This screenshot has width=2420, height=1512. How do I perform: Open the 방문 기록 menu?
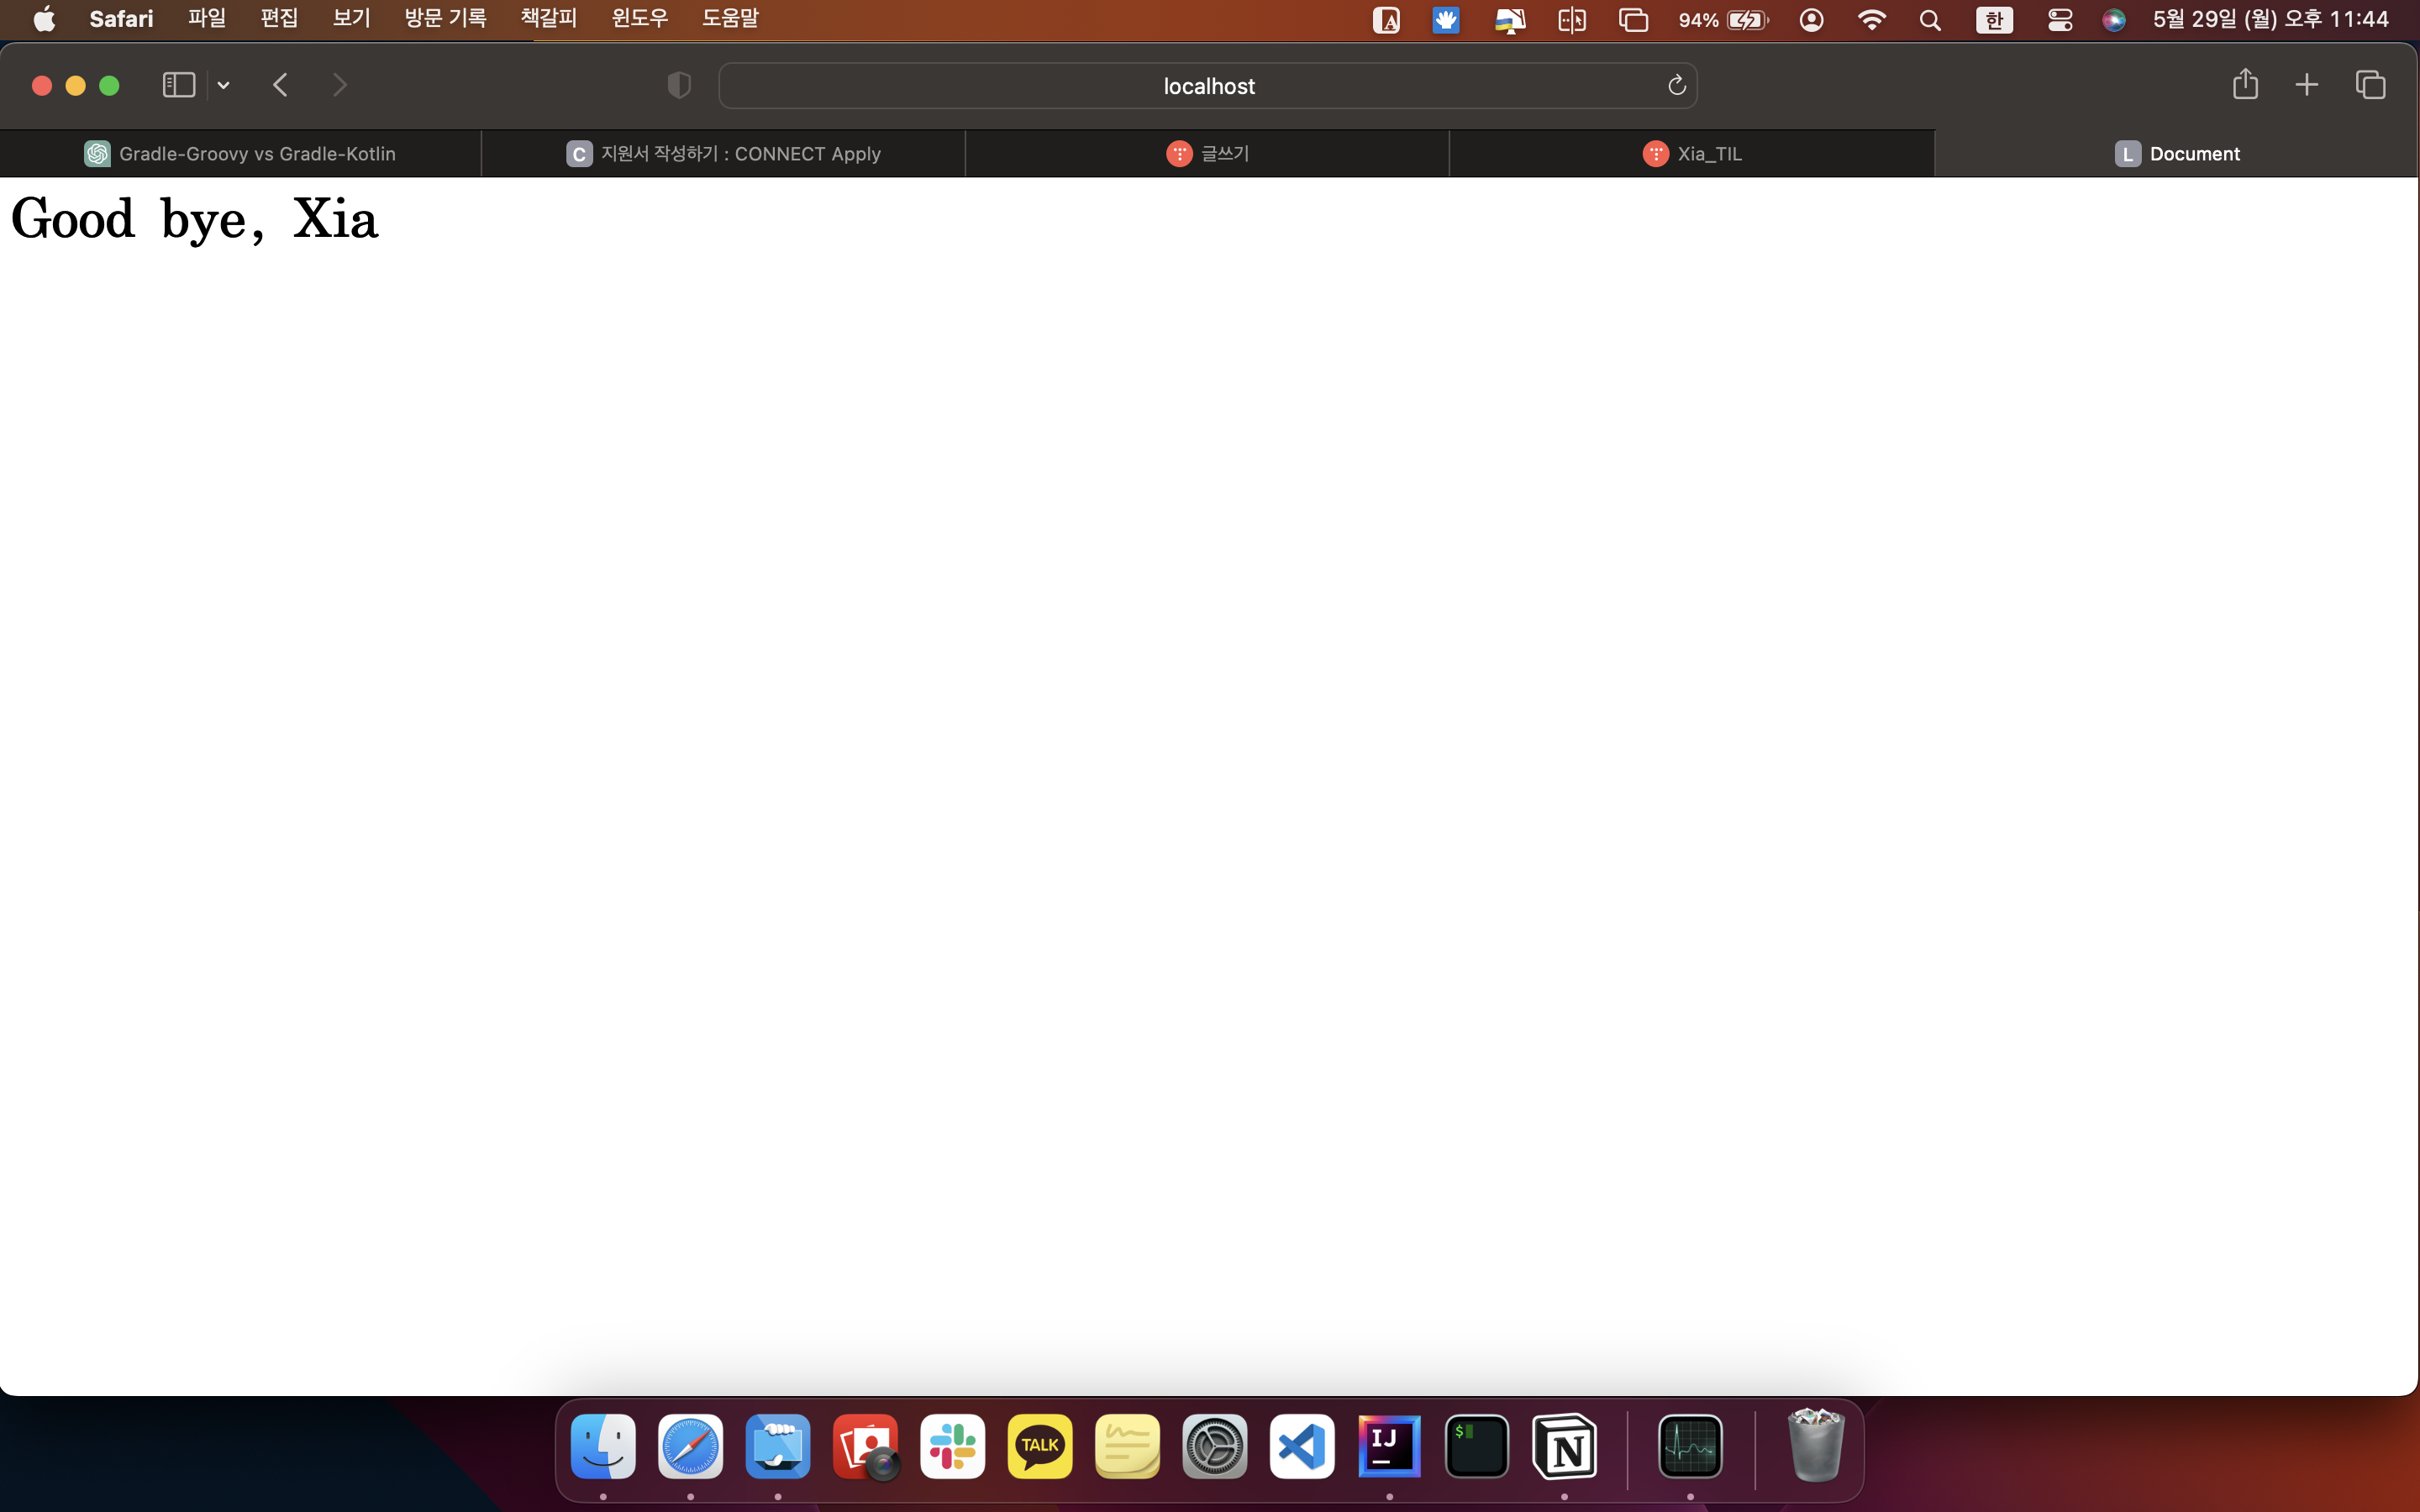(x=445, y=19)
